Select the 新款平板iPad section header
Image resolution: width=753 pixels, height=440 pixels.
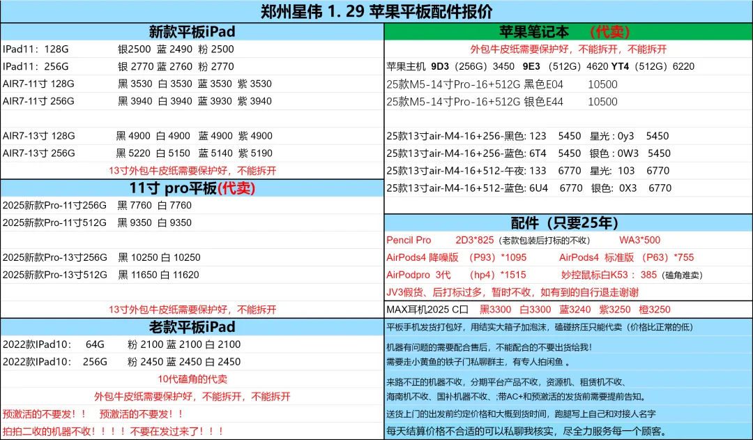click(x=192, y=31)
